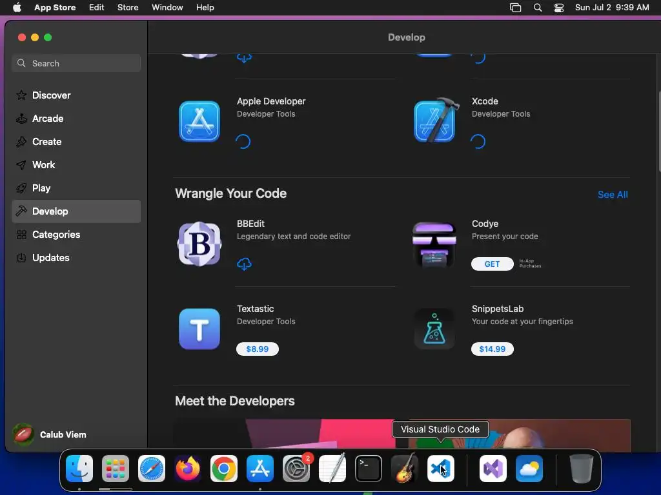Screen dimensions: 661x495
Task: Select Develop in the sidebar
Action: tap(76, 211)
